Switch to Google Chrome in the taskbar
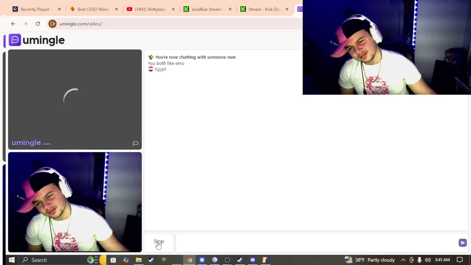The width and height of the screenshot is (471, 265). [x=189, y=260]
